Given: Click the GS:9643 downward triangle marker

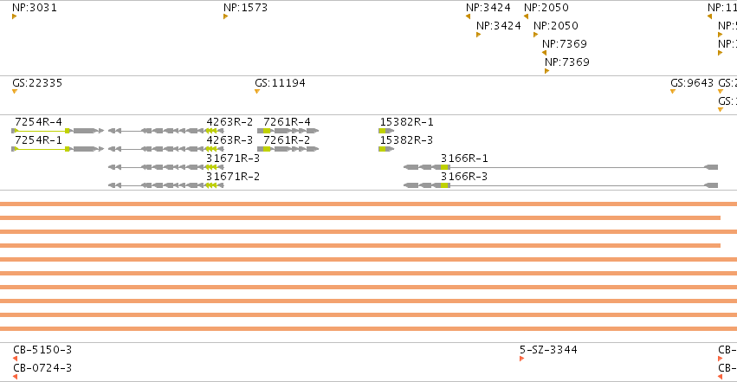Looking at the screenshot, I should (x=673, y=92).
